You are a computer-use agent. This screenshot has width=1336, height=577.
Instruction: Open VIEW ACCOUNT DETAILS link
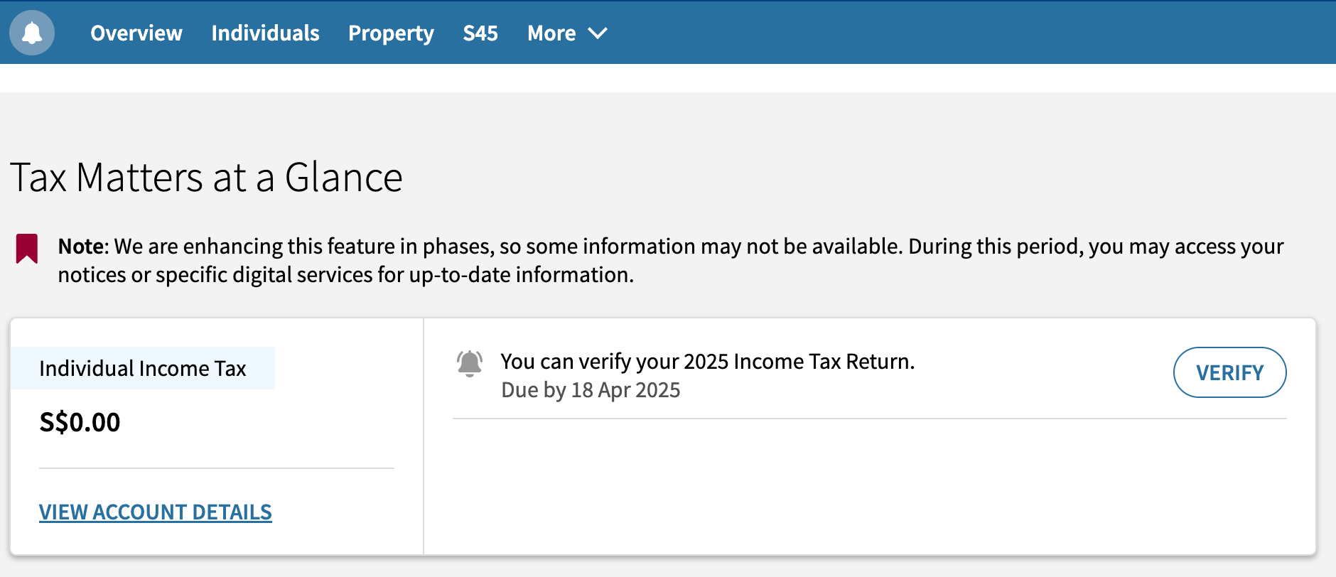coord(155,512)
